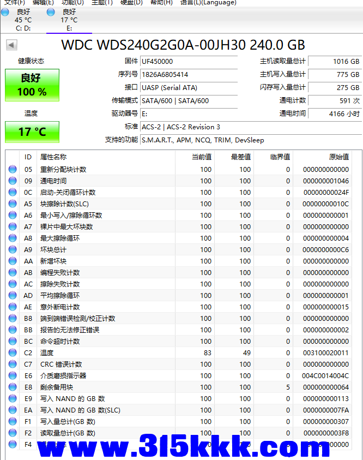
Task: Click status orb of attribute A9 坏块总计
Action: (13, 249)
